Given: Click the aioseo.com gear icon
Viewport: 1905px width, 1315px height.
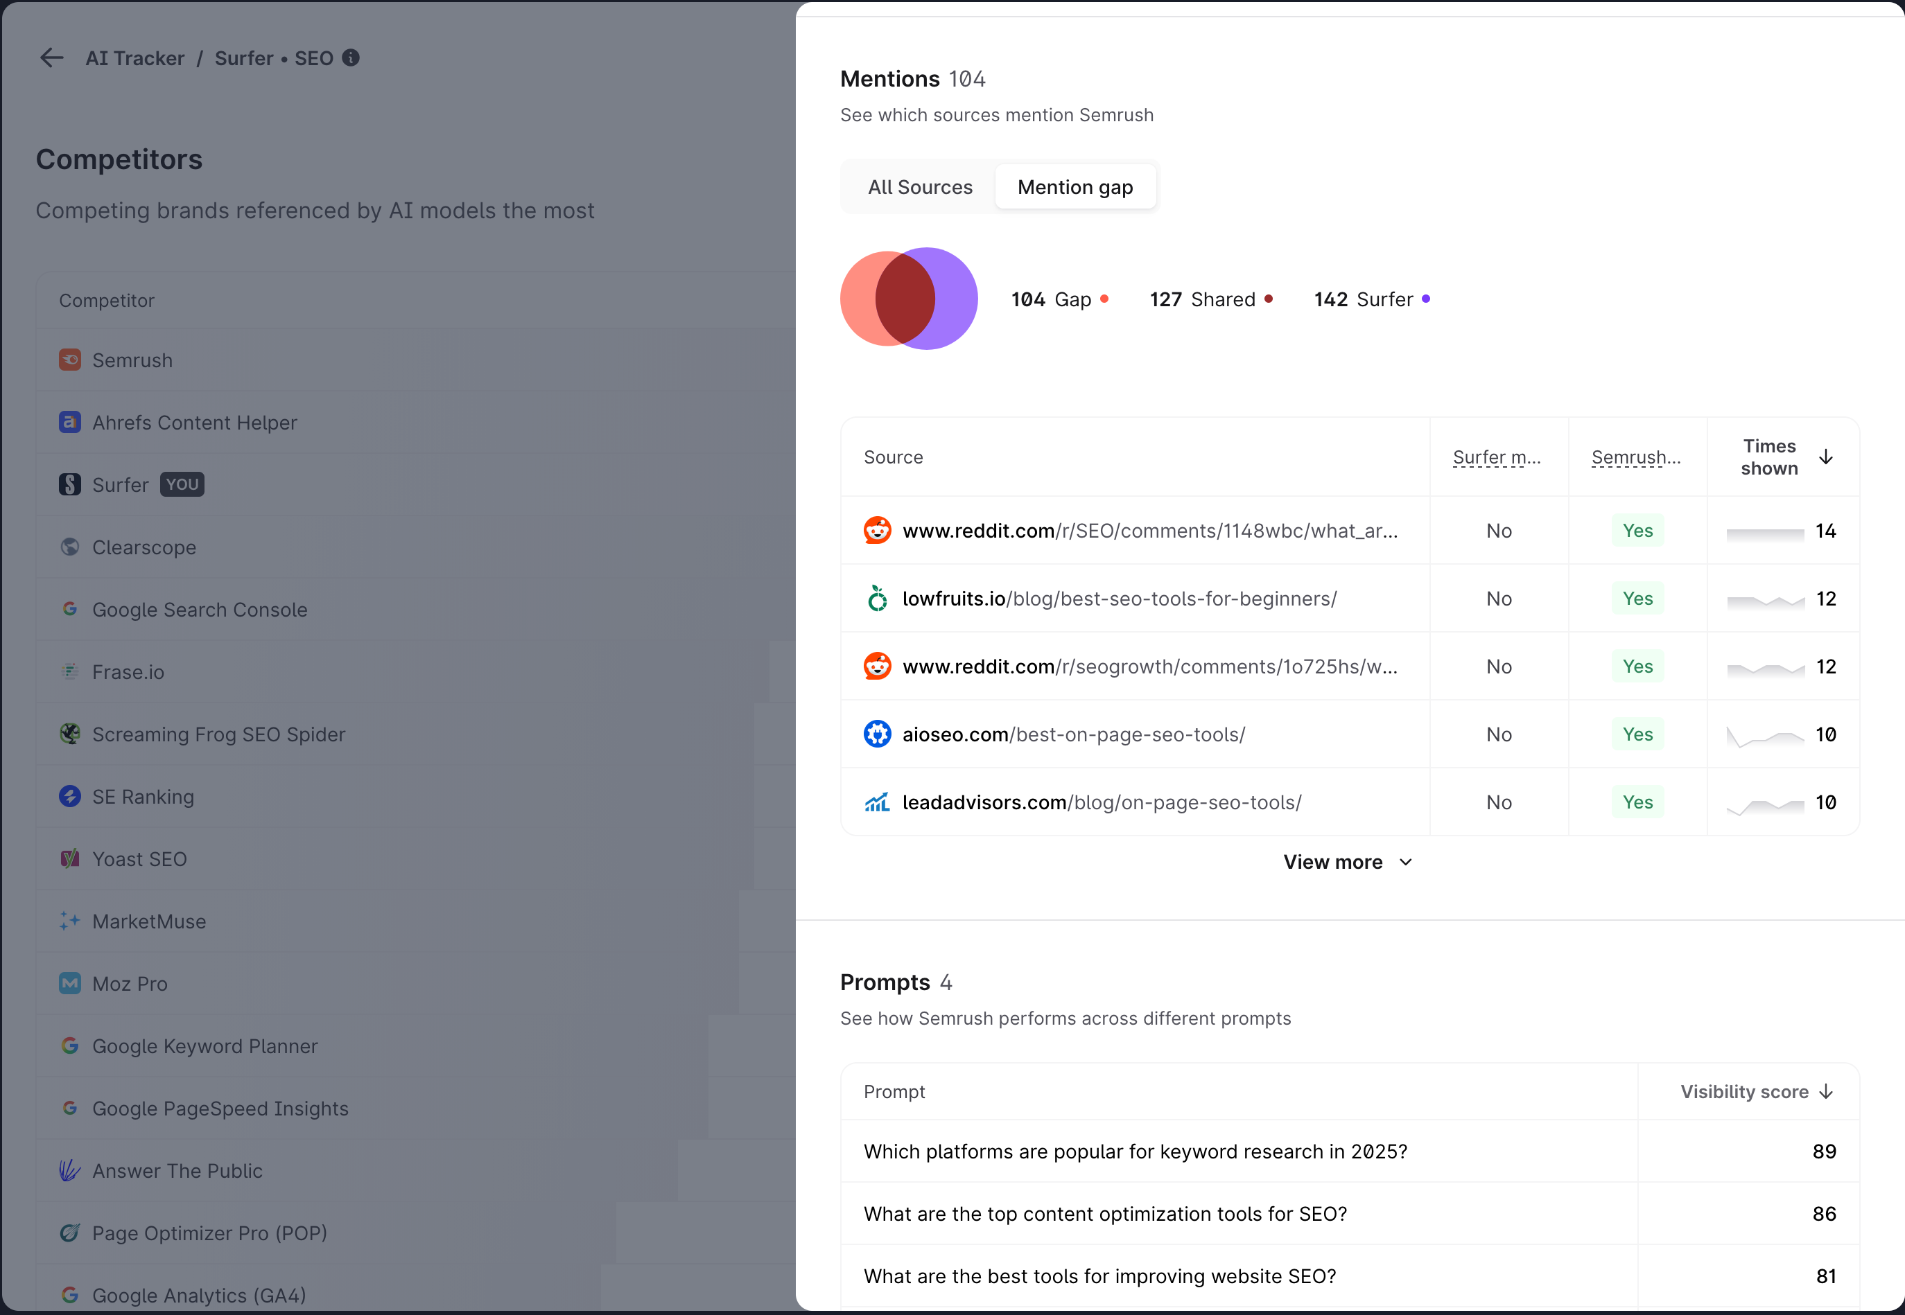Looking at the screenshot, I should [877, 734].
